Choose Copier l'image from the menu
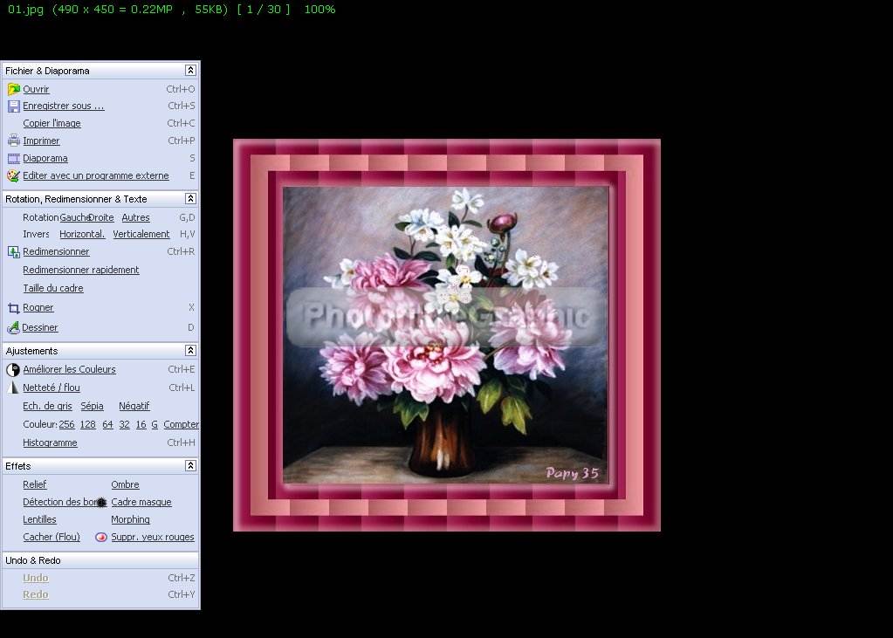893x638 pixels. [x=52, y=124]
